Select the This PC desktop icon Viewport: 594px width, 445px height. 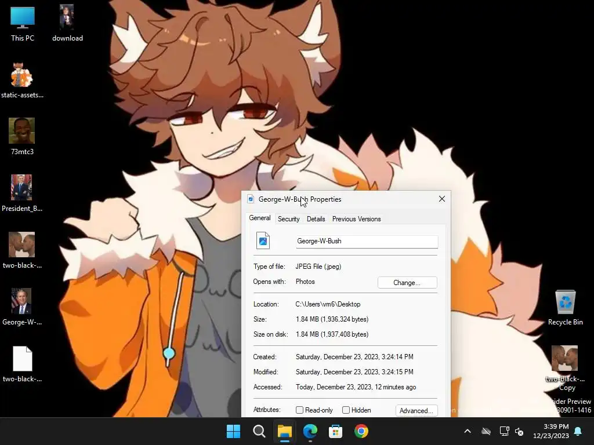click(x=23, y=23)
